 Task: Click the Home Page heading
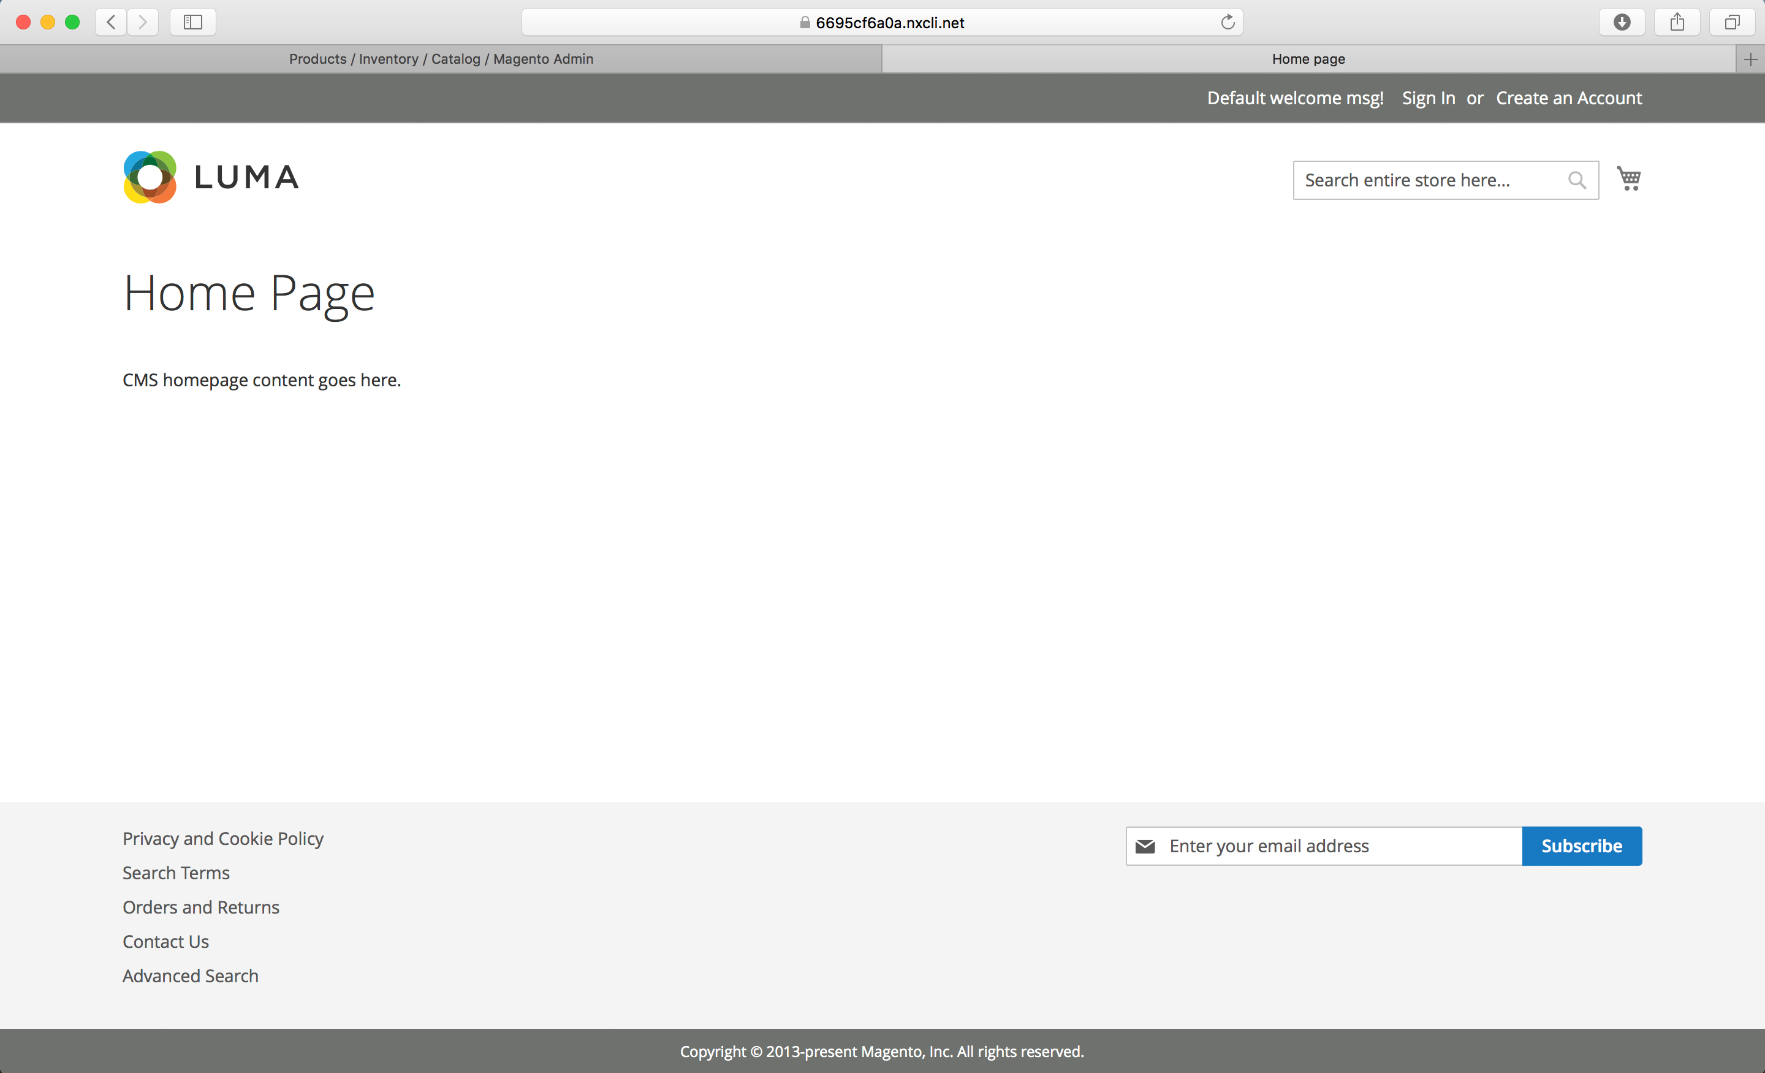[249, 294]
